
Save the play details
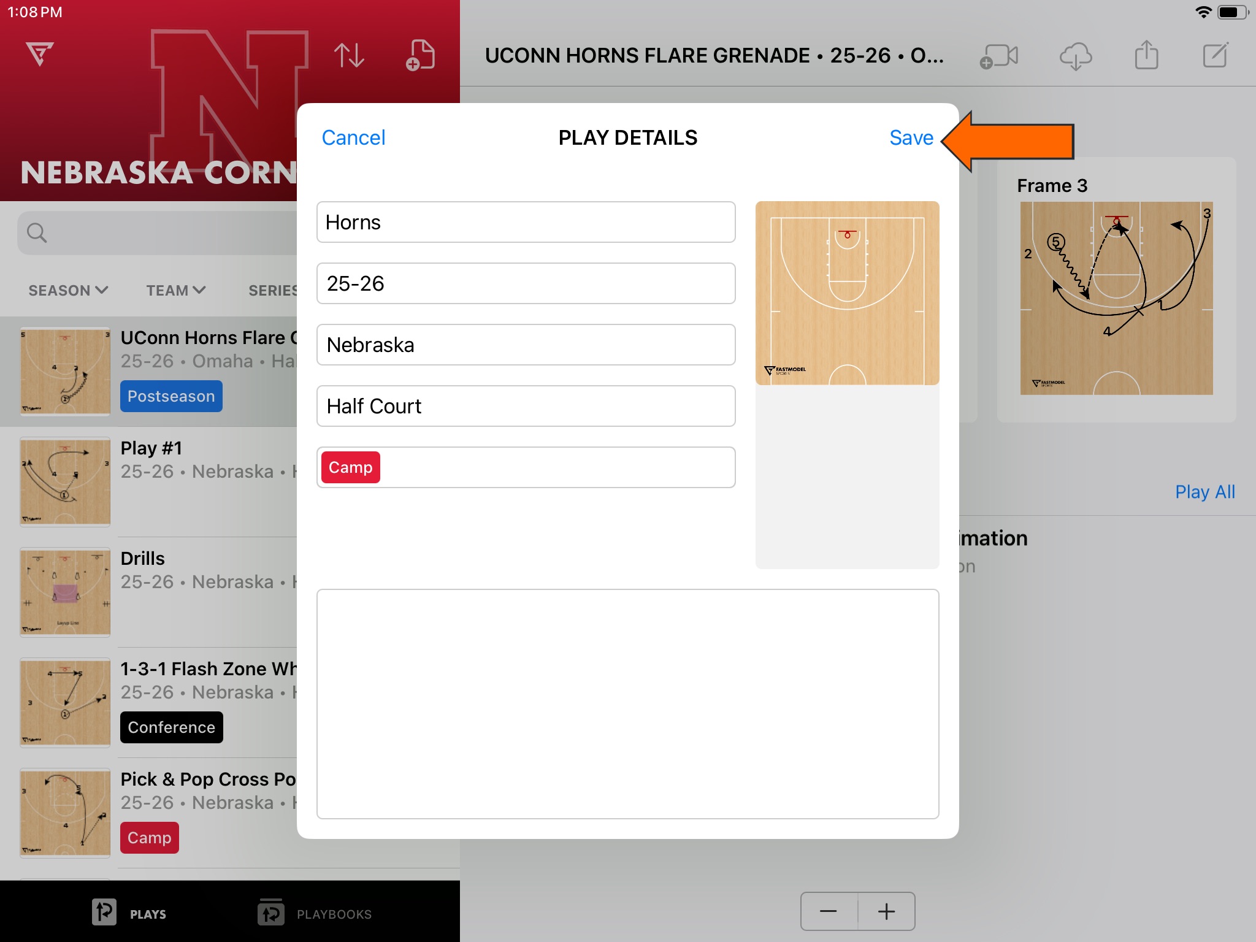[911, 137]
